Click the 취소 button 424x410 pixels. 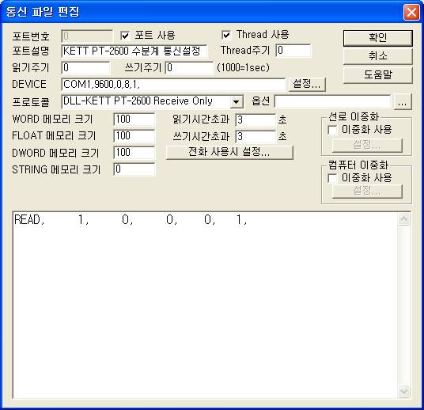point(378,56)
